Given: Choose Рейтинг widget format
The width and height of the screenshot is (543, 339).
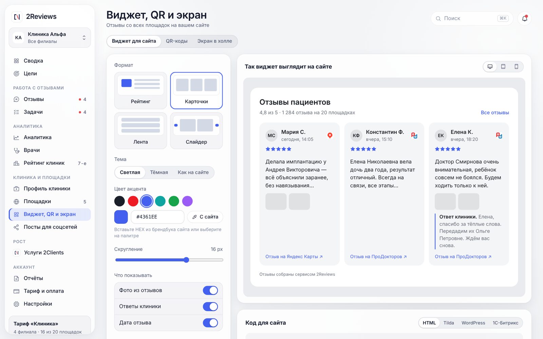Looking at the screenshot, I should tap(141, 91).
